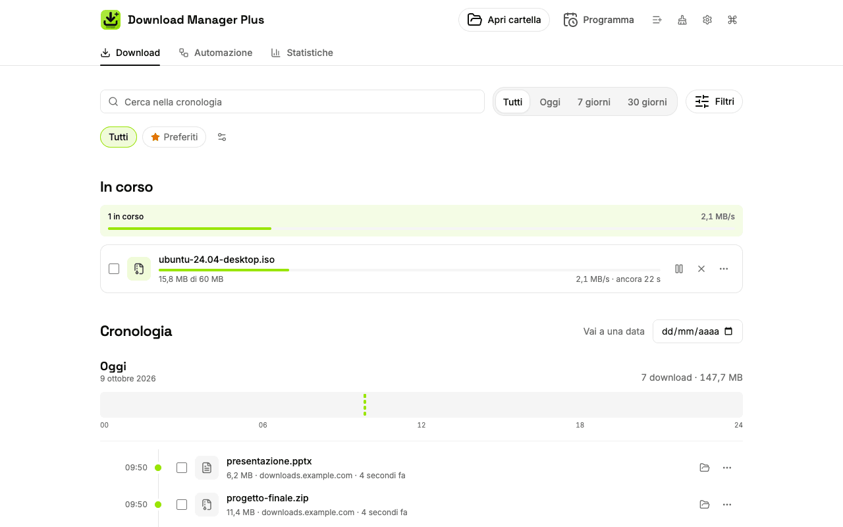Click the 9 ottobre 2026 date text

coord(128,379)
